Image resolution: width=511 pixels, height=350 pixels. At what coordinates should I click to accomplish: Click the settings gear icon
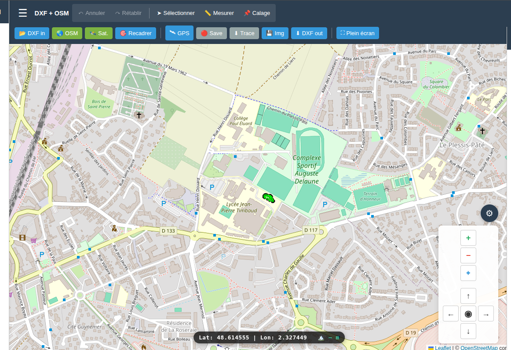(x=489, y=214)
